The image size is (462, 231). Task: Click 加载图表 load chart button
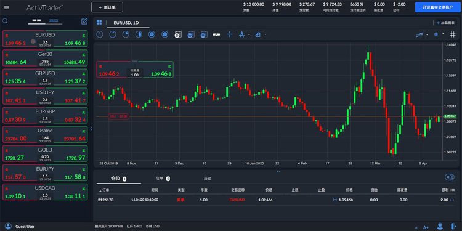coord(445,23)
